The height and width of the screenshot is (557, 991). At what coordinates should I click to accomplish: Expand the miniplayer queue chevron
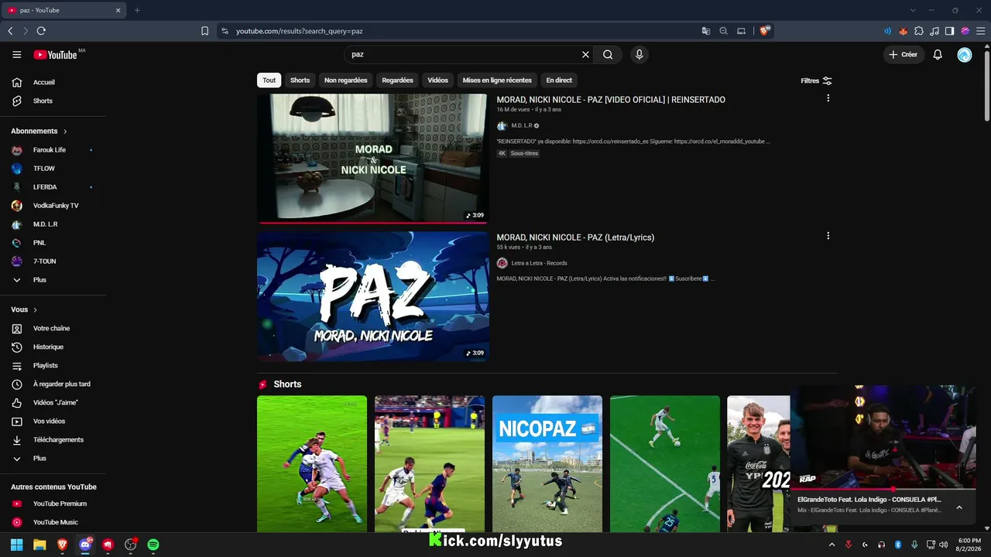tap(959, 507)
